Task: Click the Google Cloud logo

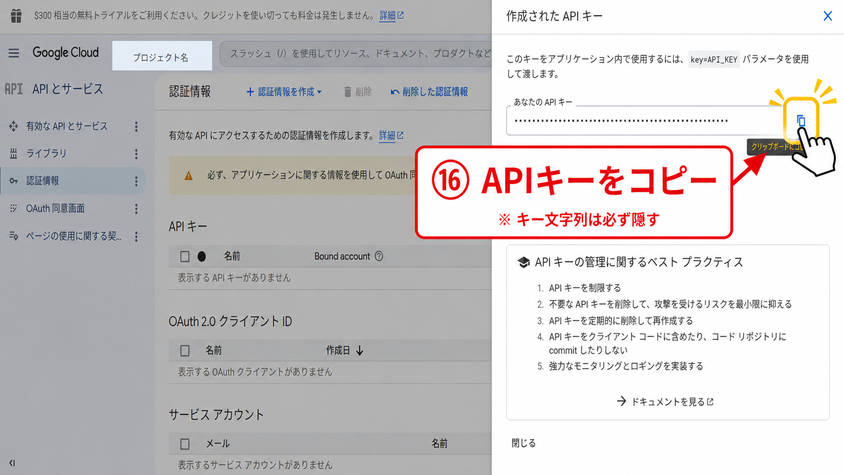Action: click(x=66, y=52)
